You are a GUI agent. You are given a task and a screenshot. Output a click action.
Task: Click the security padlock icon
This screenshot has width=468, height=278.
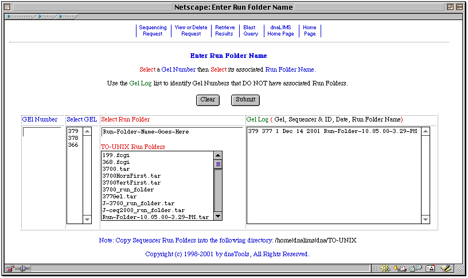click(x=10, y=268)
